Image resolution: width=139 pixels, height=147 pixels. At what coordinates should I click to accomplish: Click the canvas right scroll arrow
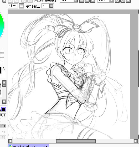pyautogui.click(x=136, y=141)
